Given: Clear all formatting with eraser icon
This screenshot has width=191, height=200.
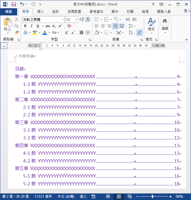Looking at the screenshot, I should [x=69, y=26].
